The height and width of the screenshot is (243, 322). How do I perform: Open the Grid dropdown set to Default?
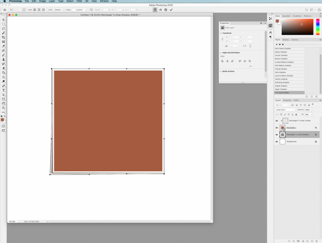tap(58, 10)
